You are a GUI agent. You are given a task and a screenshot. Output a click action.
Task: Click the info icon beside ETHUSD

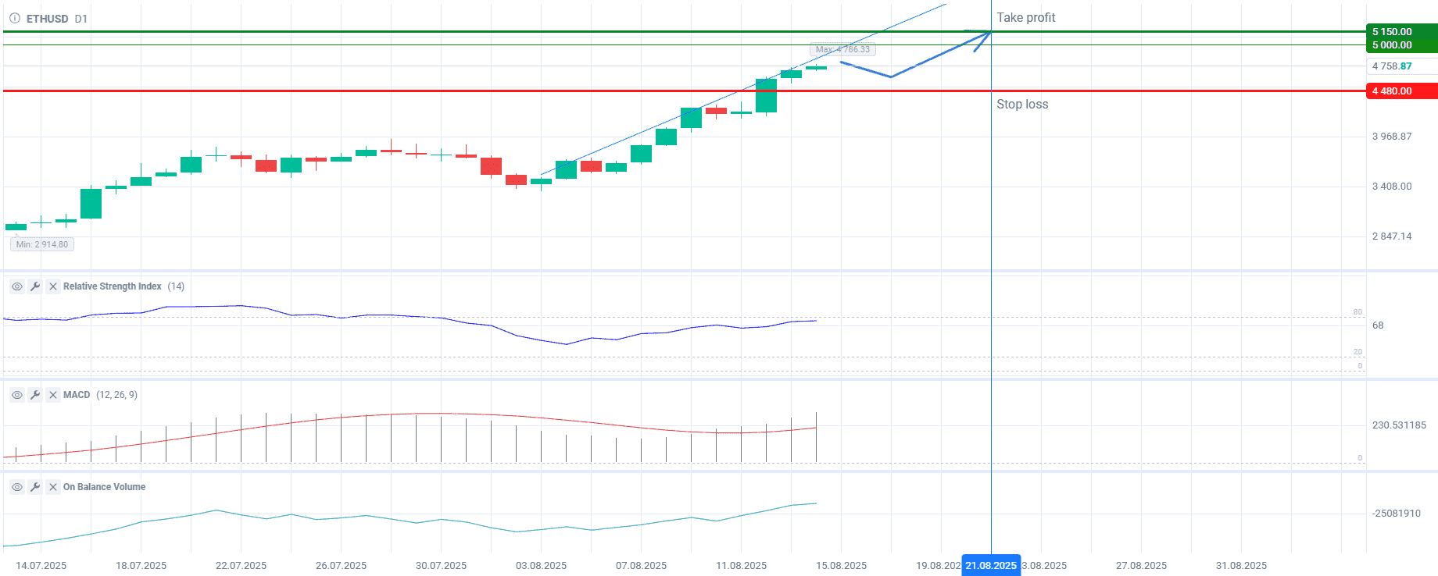(14, 18)
